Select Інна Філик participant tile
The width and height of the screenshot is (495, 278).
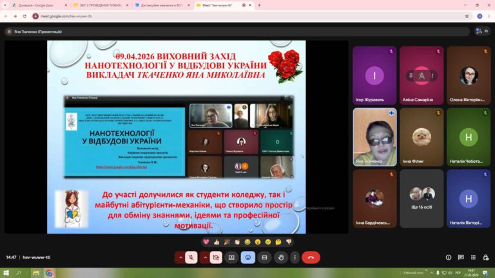pos(422,137)
